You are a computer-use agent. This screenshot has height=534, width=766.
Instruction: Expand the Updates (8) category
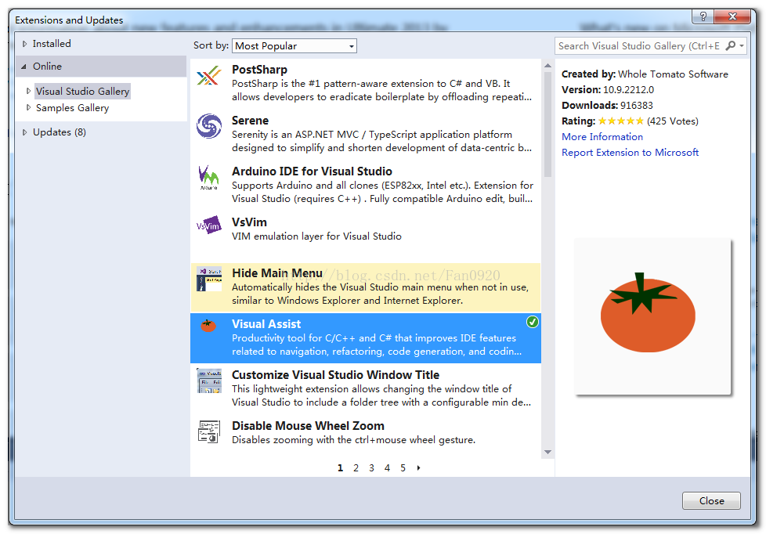click(24, 132)
